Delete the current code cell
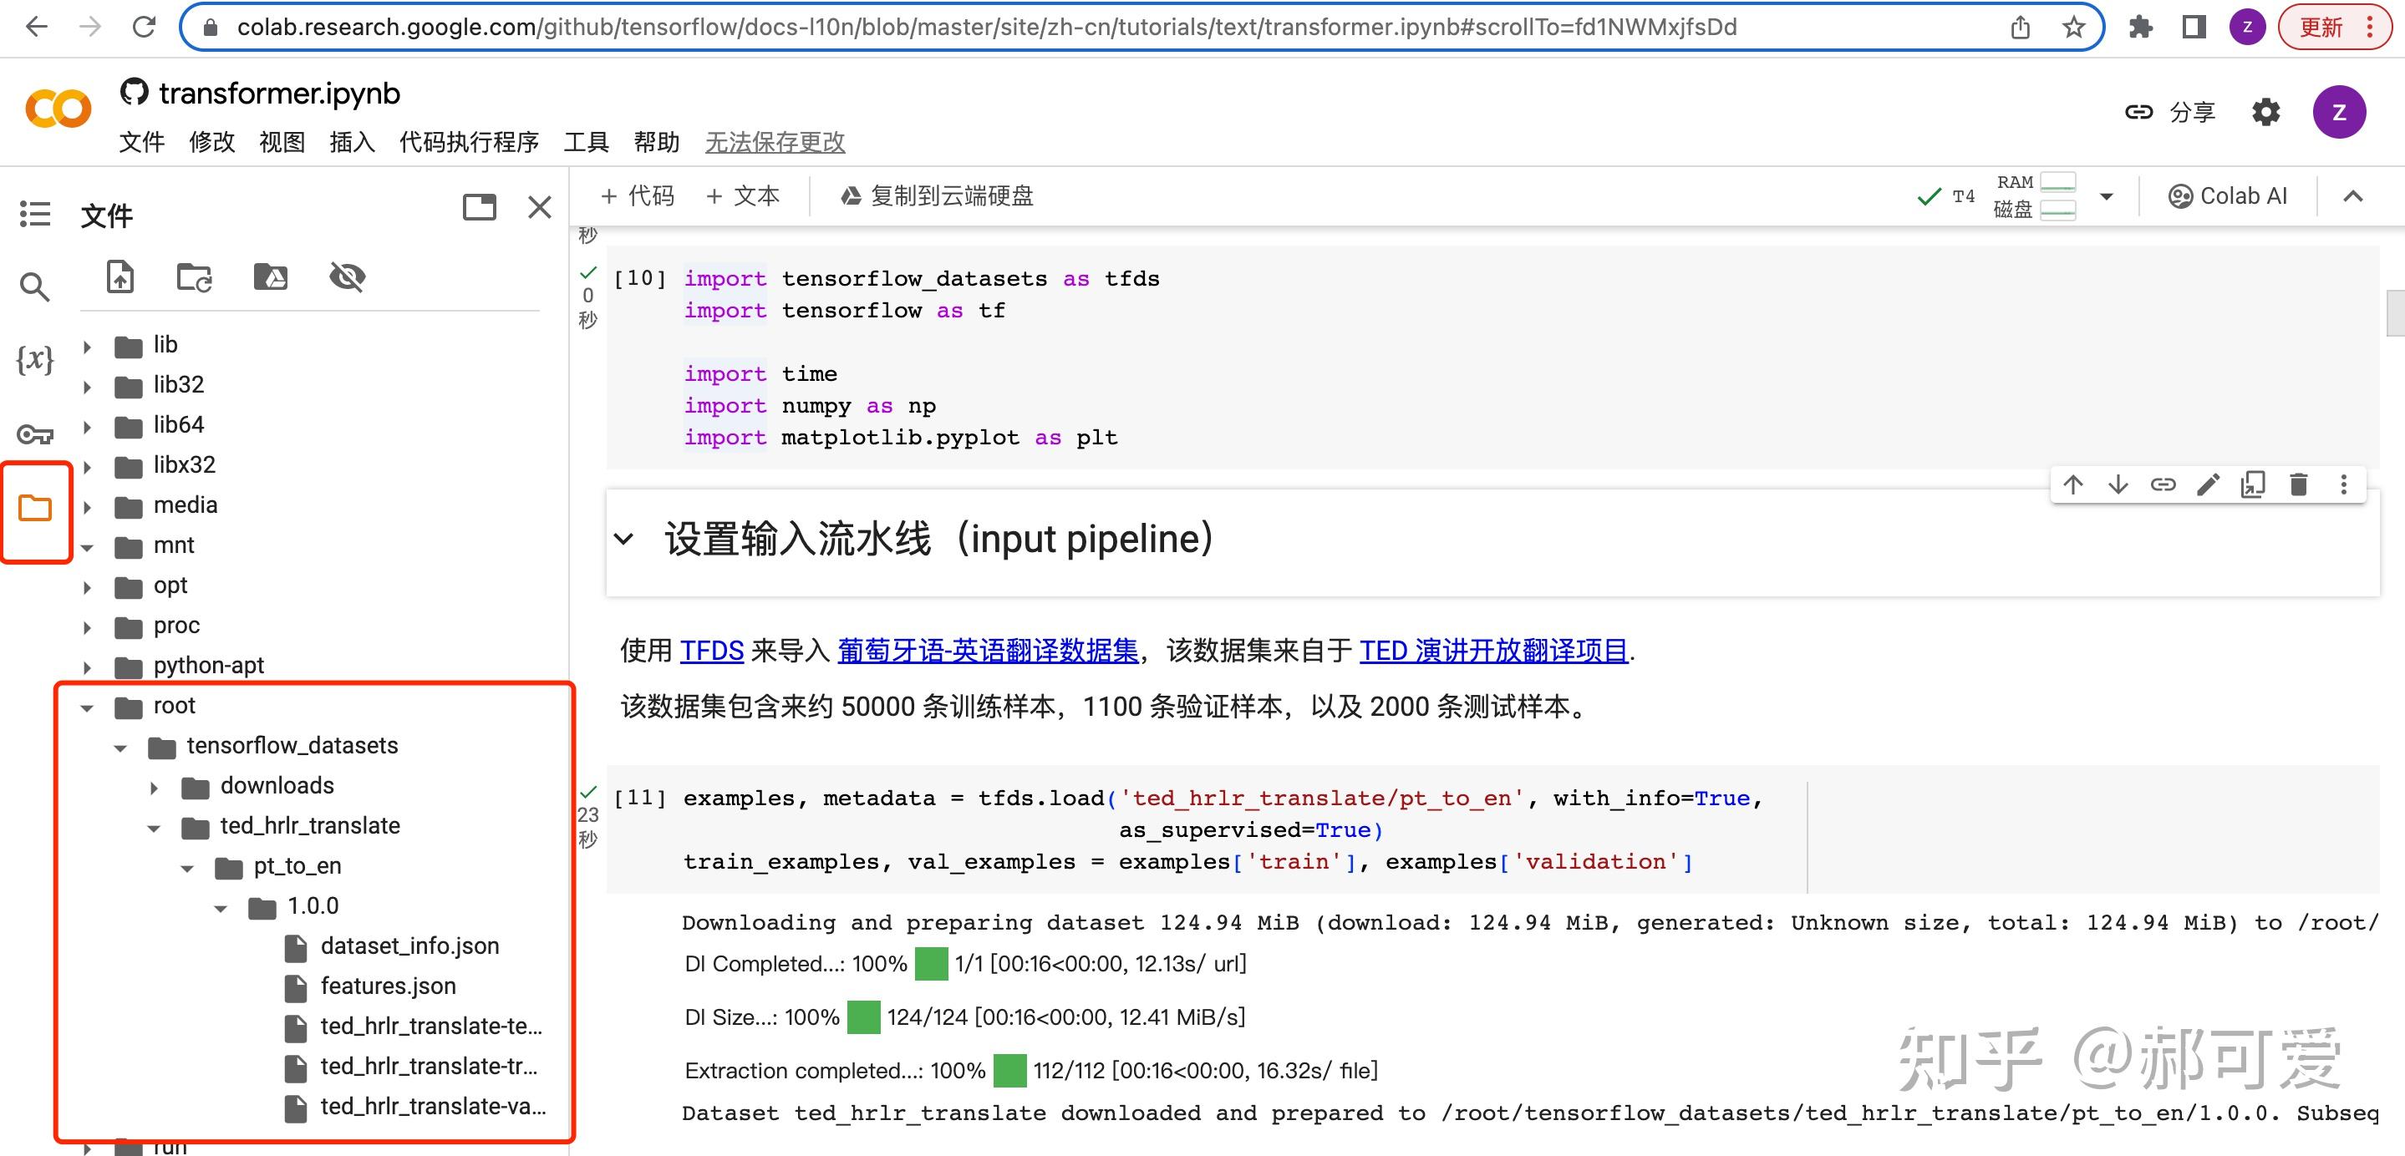This screenshot has width=2405, height=1156. [2299, 484]
